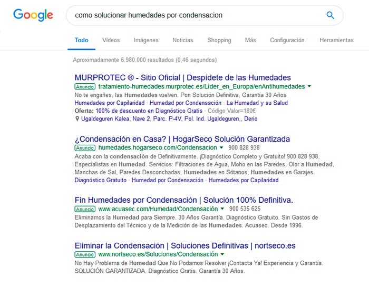Expand dropdown arrow next to acuasec.com URL
This screenshot has height=287, width=369.
(x=222, y=209)
